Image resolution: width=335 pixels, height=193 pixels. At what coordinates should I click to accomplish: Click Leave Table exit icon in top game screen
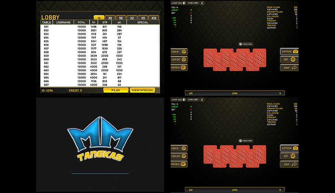[x=184, y=3]
